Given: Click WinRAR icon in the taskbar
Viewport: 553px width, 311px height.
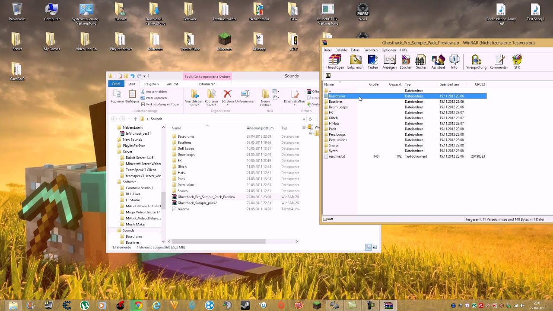Looking at the screenshot, I should pyautogui.click(x=388, y=305).
